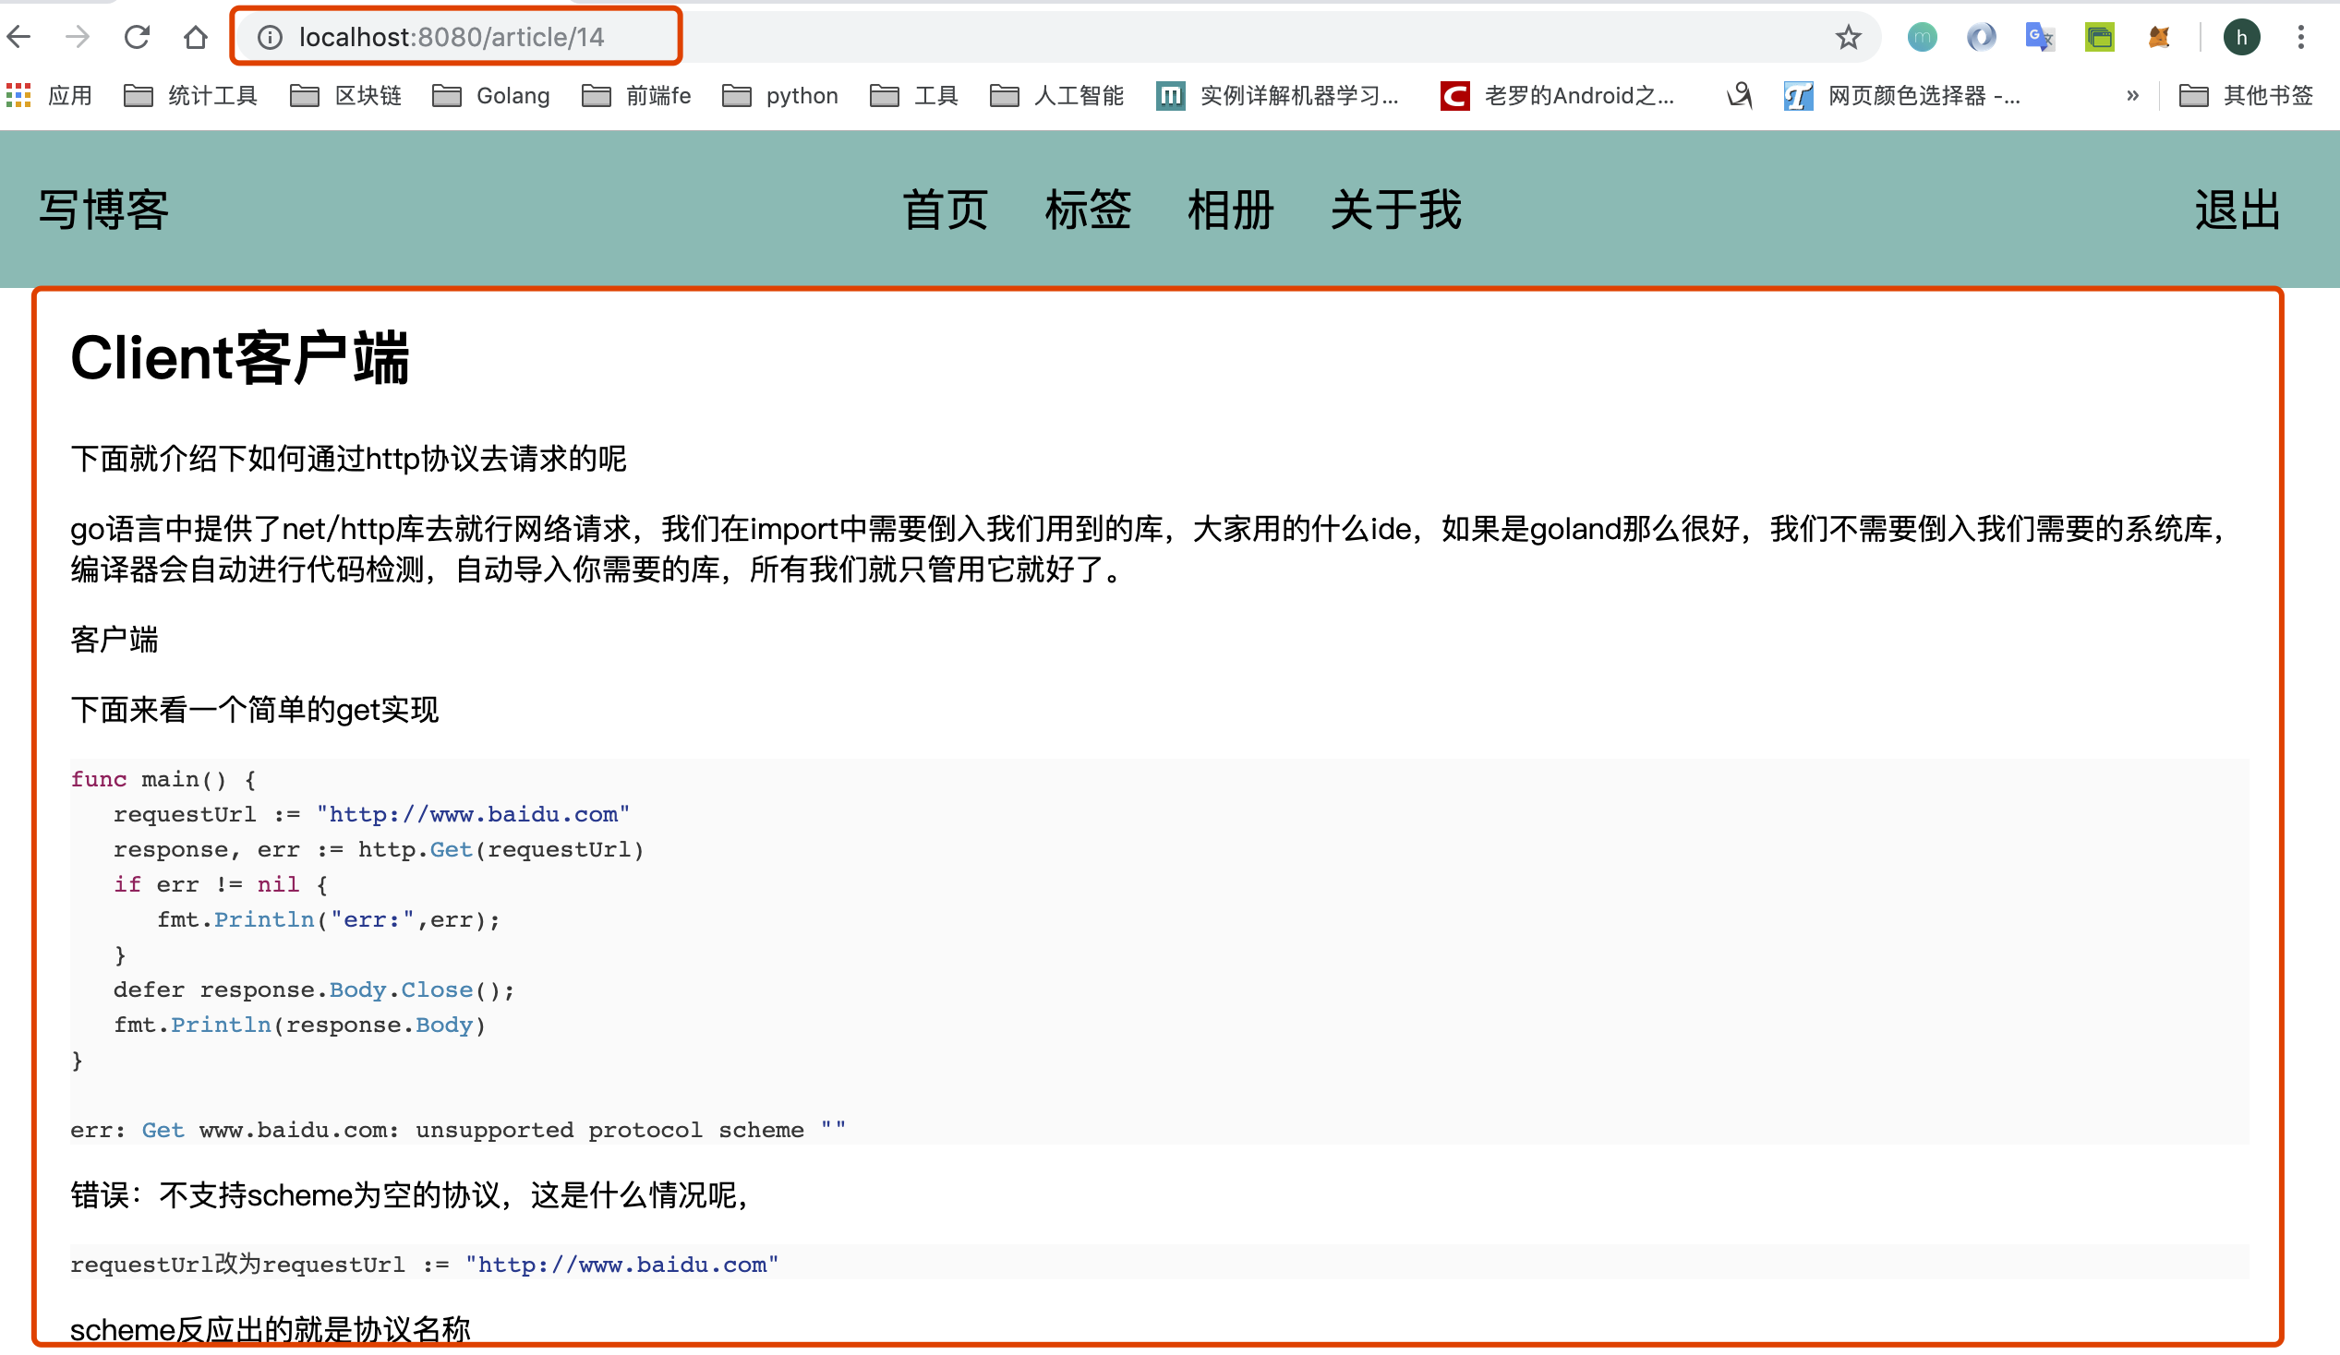This screenshot has width=2340, height=1355.
Task: Switch to the 相册 section
Action: click(1229, 210)
